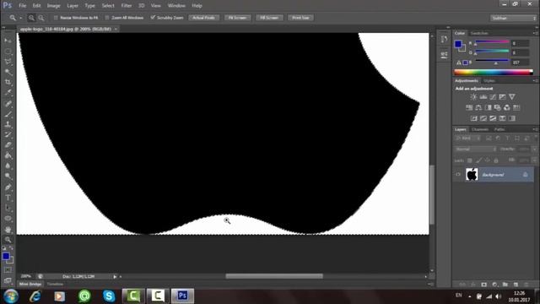
Task: Select the History Brush tool
Action: coord(8,135)
